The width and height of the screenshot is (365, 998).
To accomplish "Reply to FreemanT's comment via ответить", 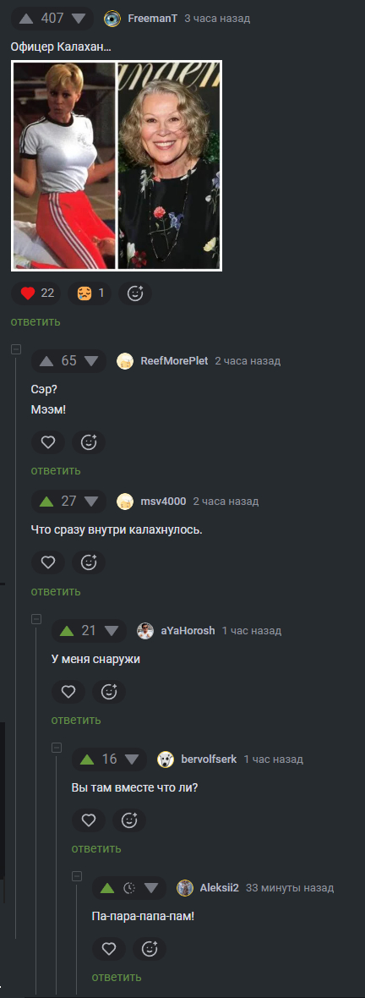I will pos(35,321).
